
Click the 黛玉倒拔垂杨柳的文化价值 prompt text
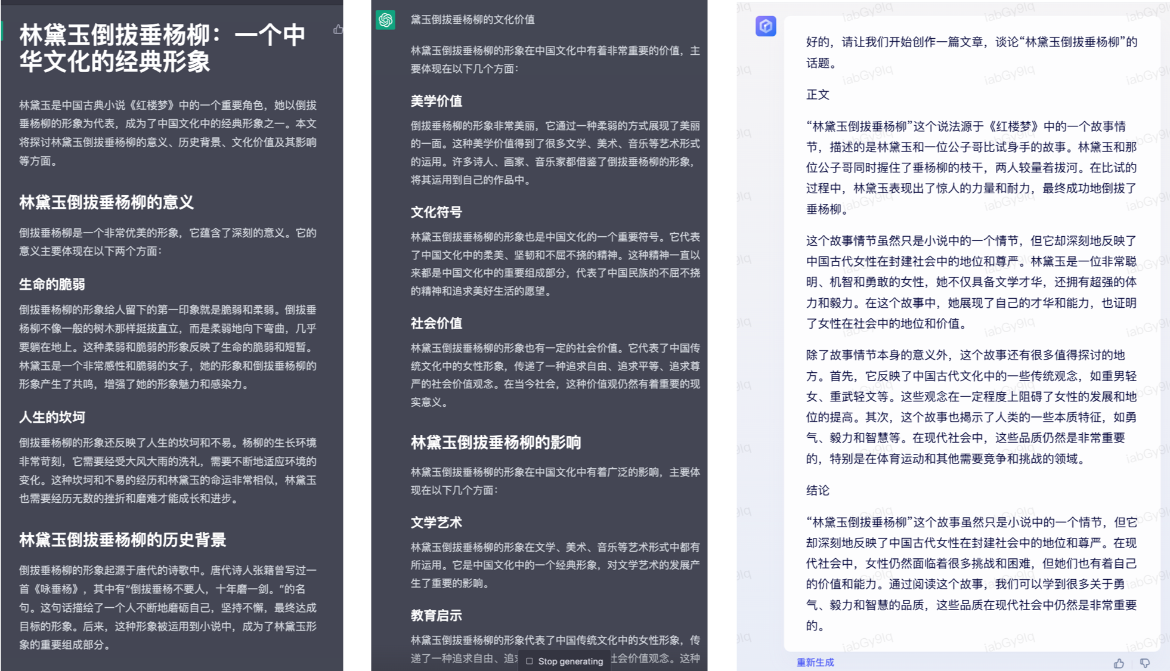tap(472, 20)
